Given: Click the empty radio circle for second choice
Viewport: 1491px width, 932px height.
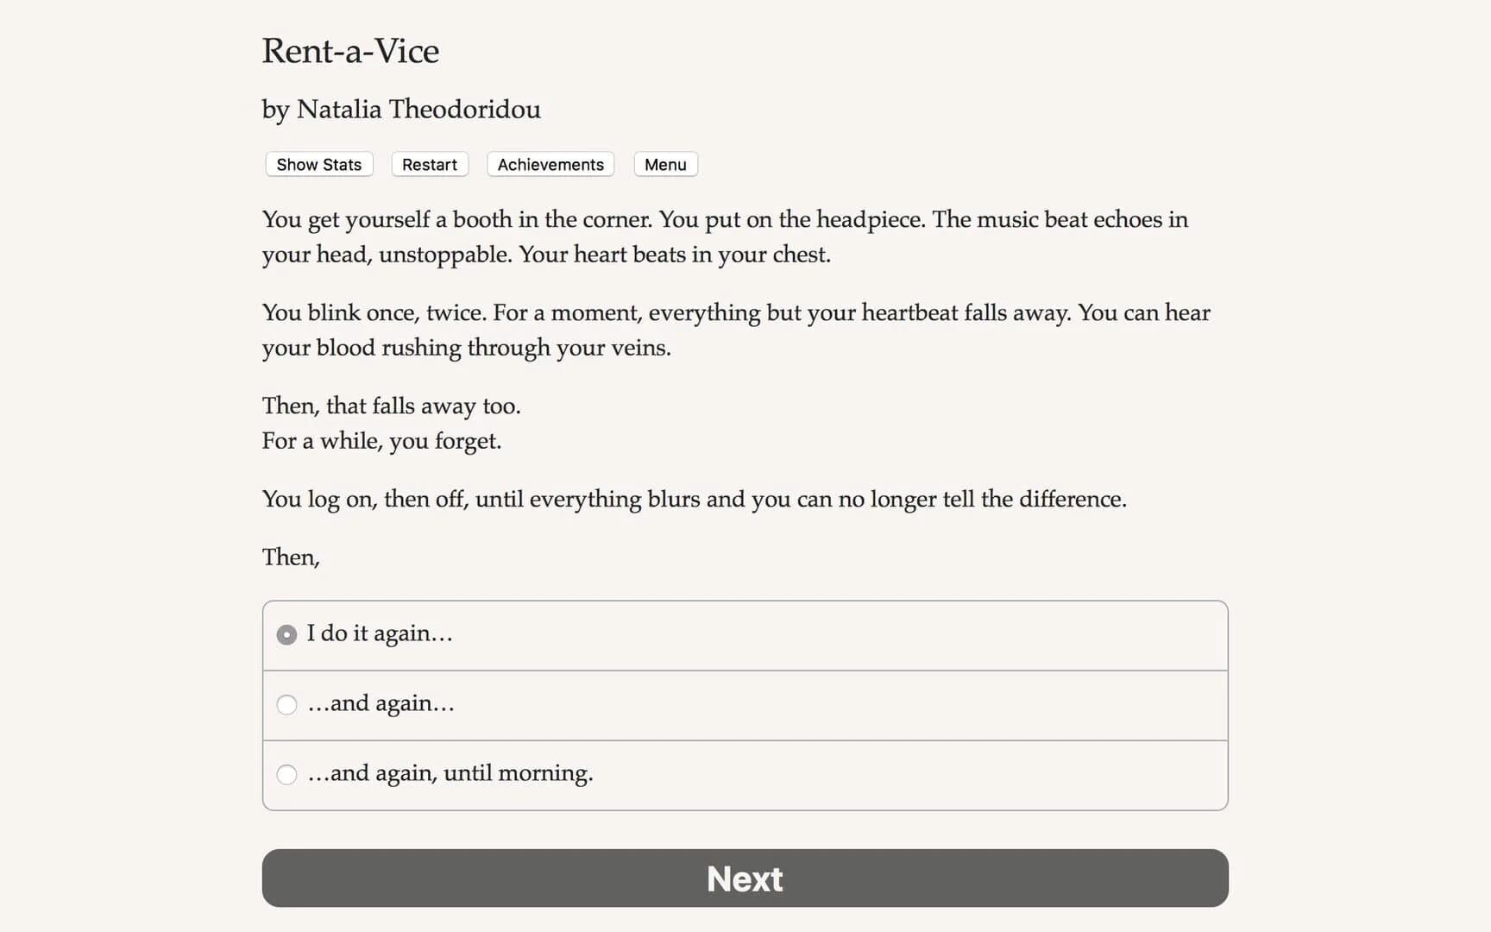Looking at the screenshot, I should [286, 705].
